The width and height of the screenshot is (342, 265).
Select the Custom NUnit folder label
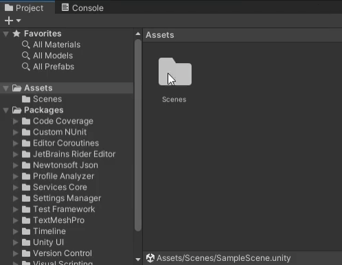click(60, 132)
